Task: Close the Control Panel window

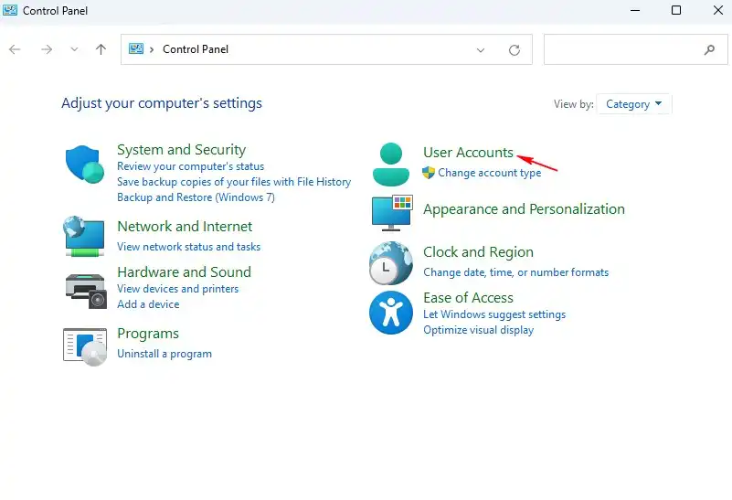Action: coord(718,10)
